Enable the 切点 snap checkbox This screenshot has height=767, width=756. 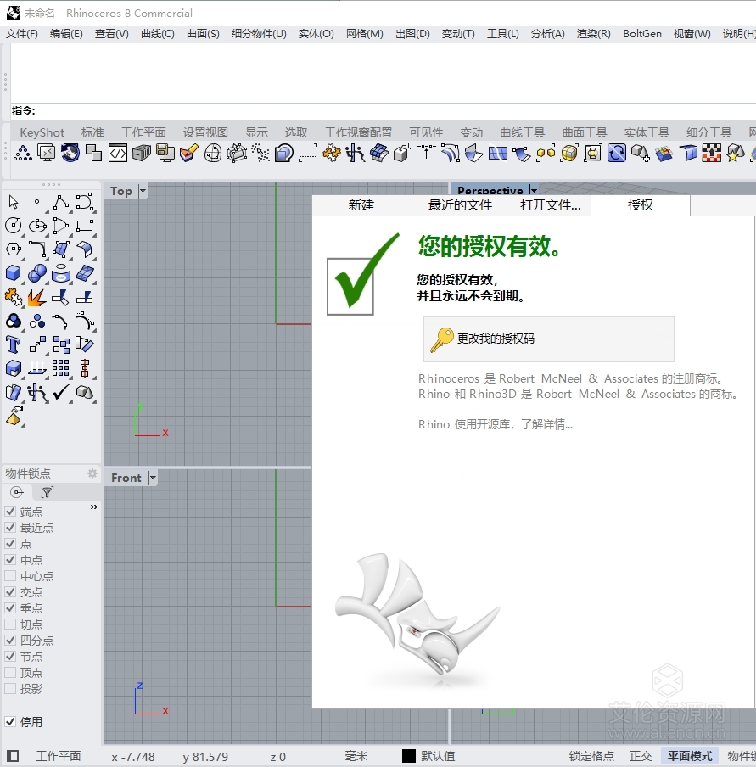10,624
